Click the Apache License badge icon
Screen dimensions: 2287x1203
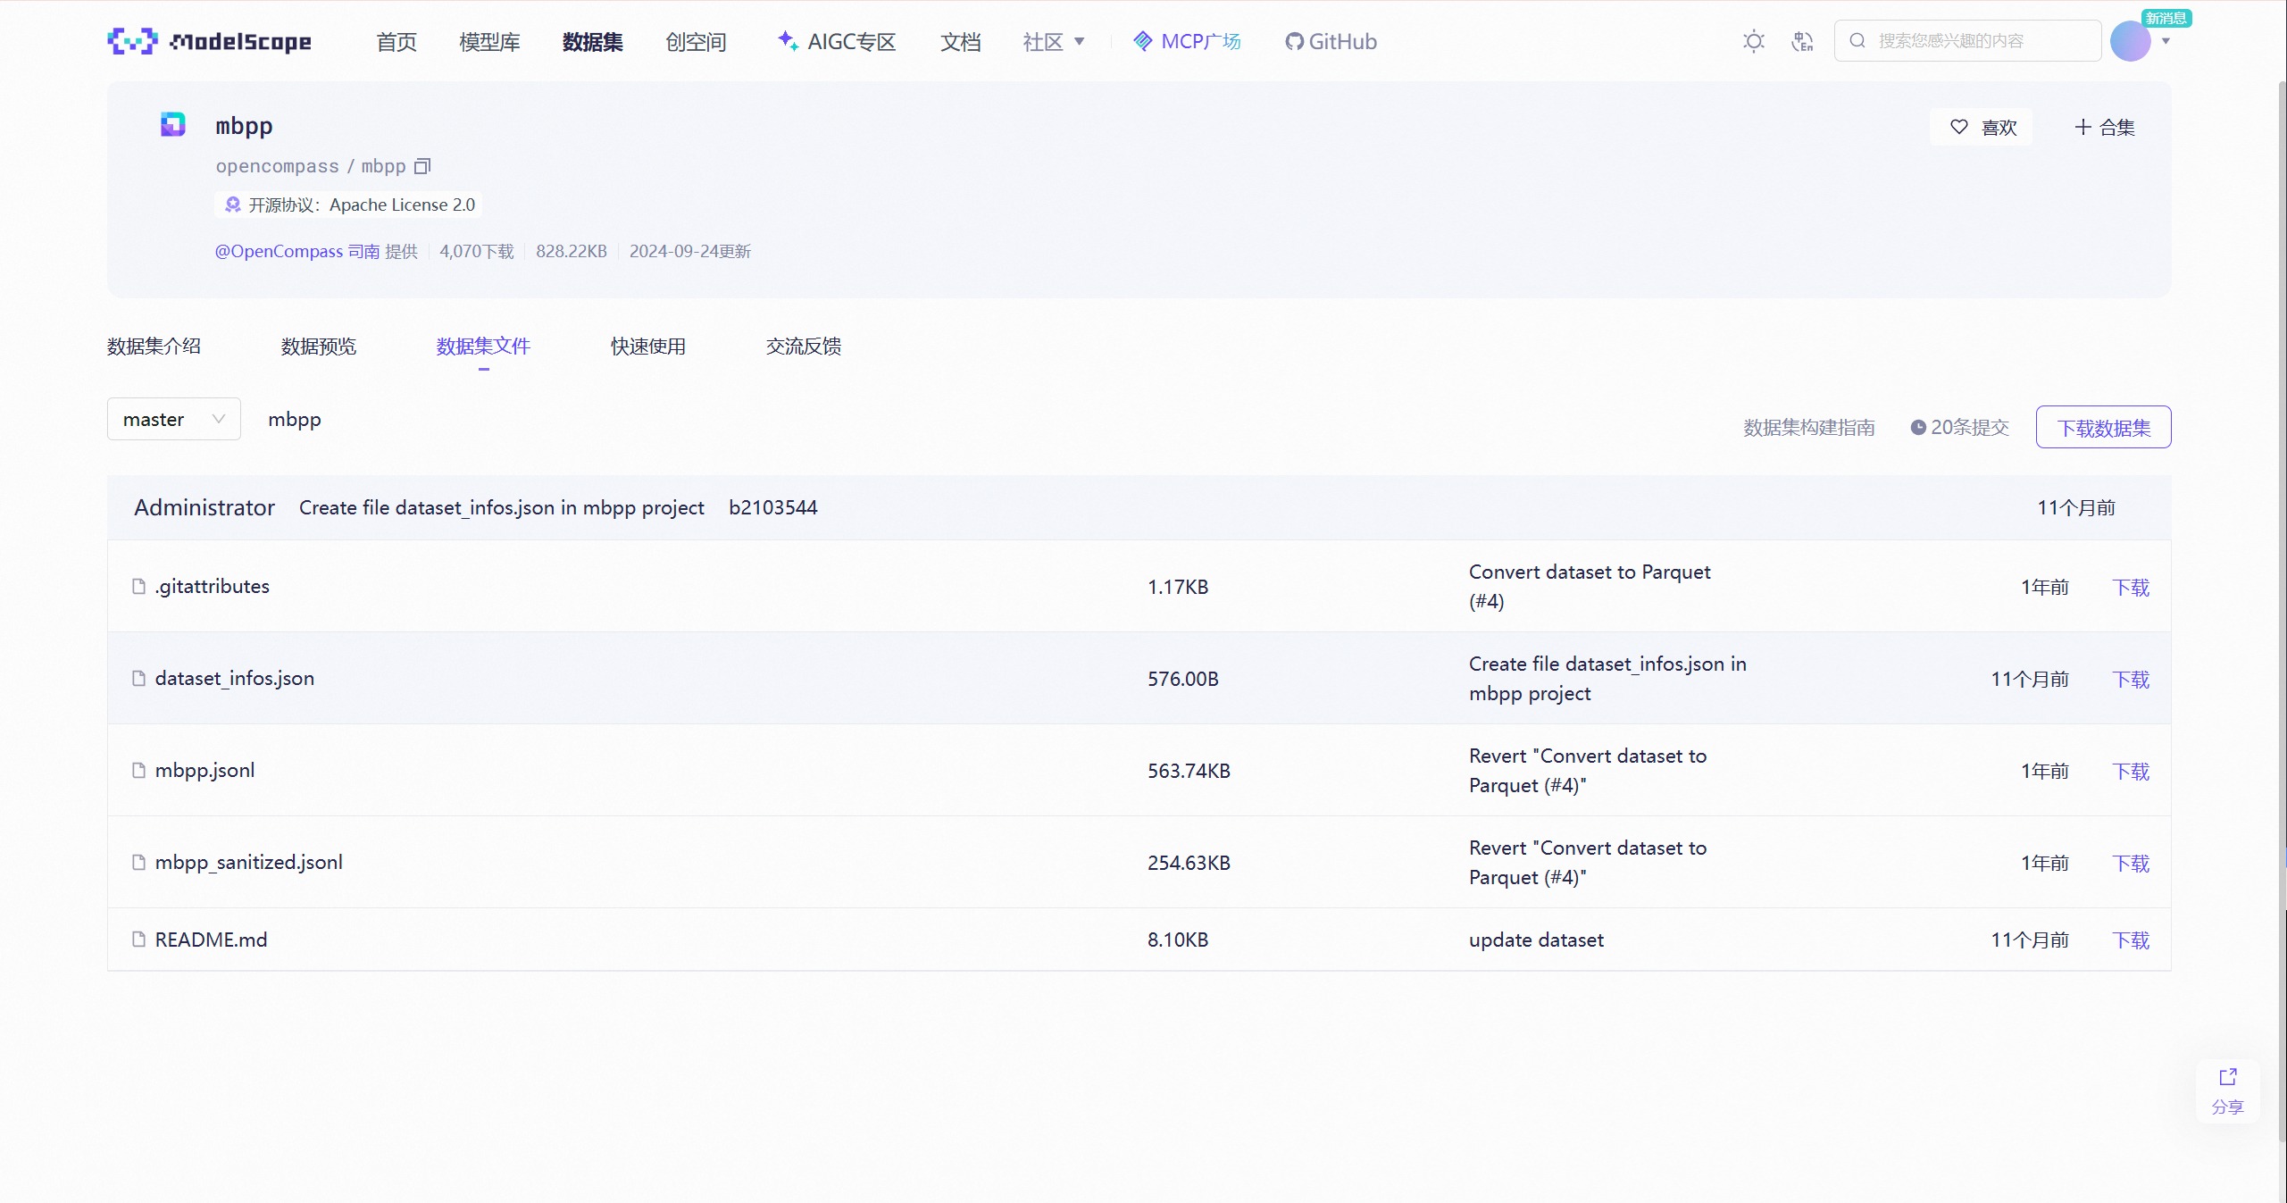(x=233, y=205)
